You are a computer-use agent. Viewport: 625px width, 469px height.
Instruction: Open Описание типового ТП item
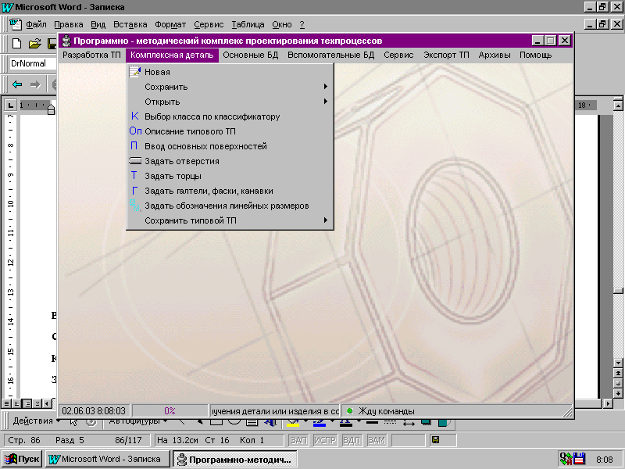[x=190, y=131]
